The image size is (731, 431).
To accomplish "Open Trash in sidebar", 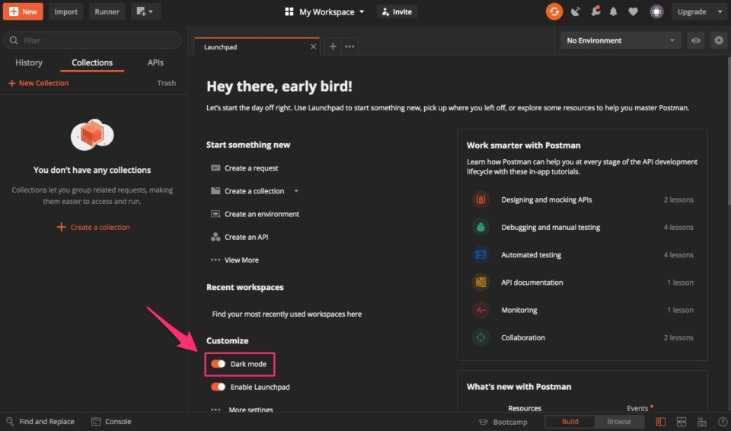I will pyautogui.click(x=167, y=83).
